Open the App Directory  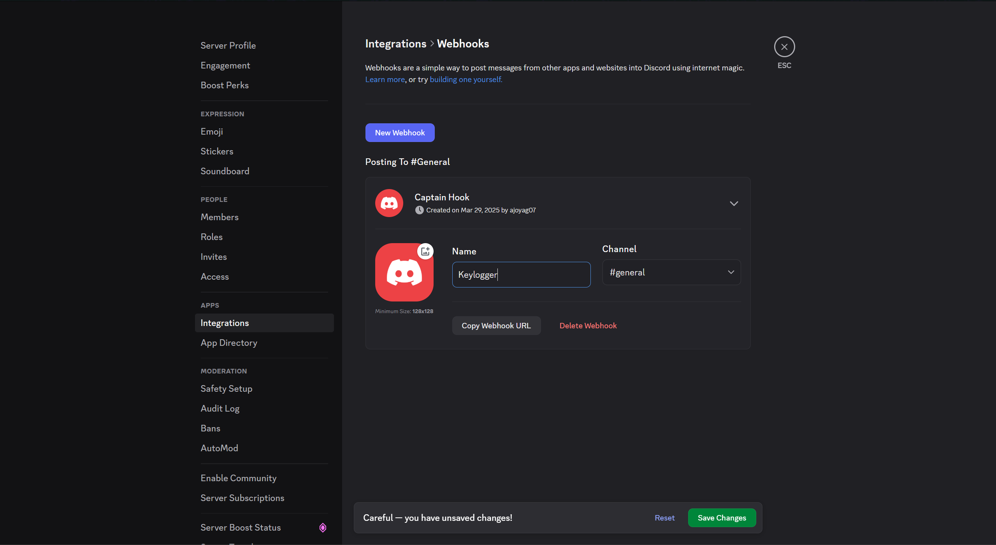(229, 343)
